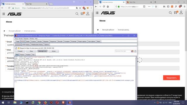Click Chrome address bar URL
Screen dimensions: 187x105
[x=45, y=8]
